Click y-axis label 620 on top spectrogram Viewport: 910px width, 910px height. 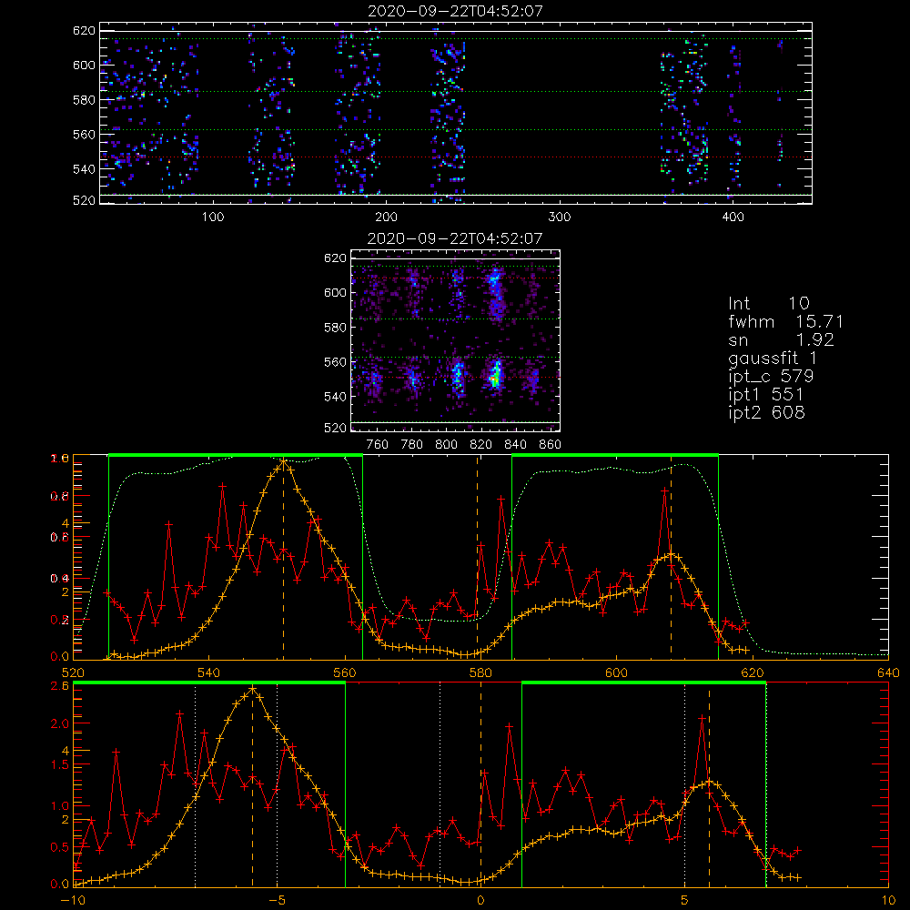[84, 30]
